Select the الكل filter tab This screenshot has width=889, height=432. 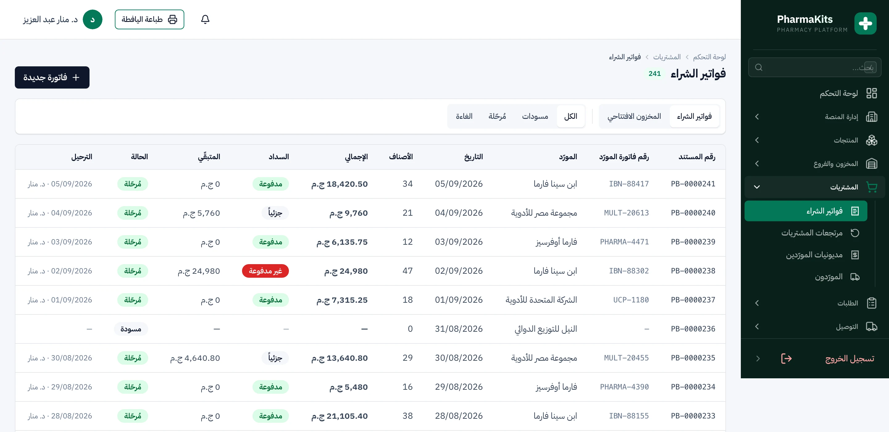(570, 116)
